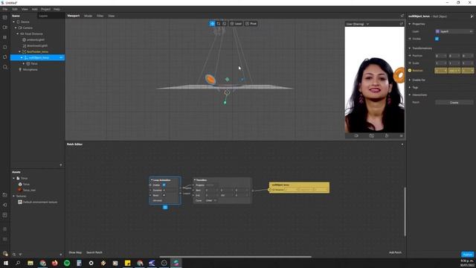The height and width of the screenshot is (268, 476).
Task: Open Windows Settings gear in taskbar
Action: [x=91, y=263]
